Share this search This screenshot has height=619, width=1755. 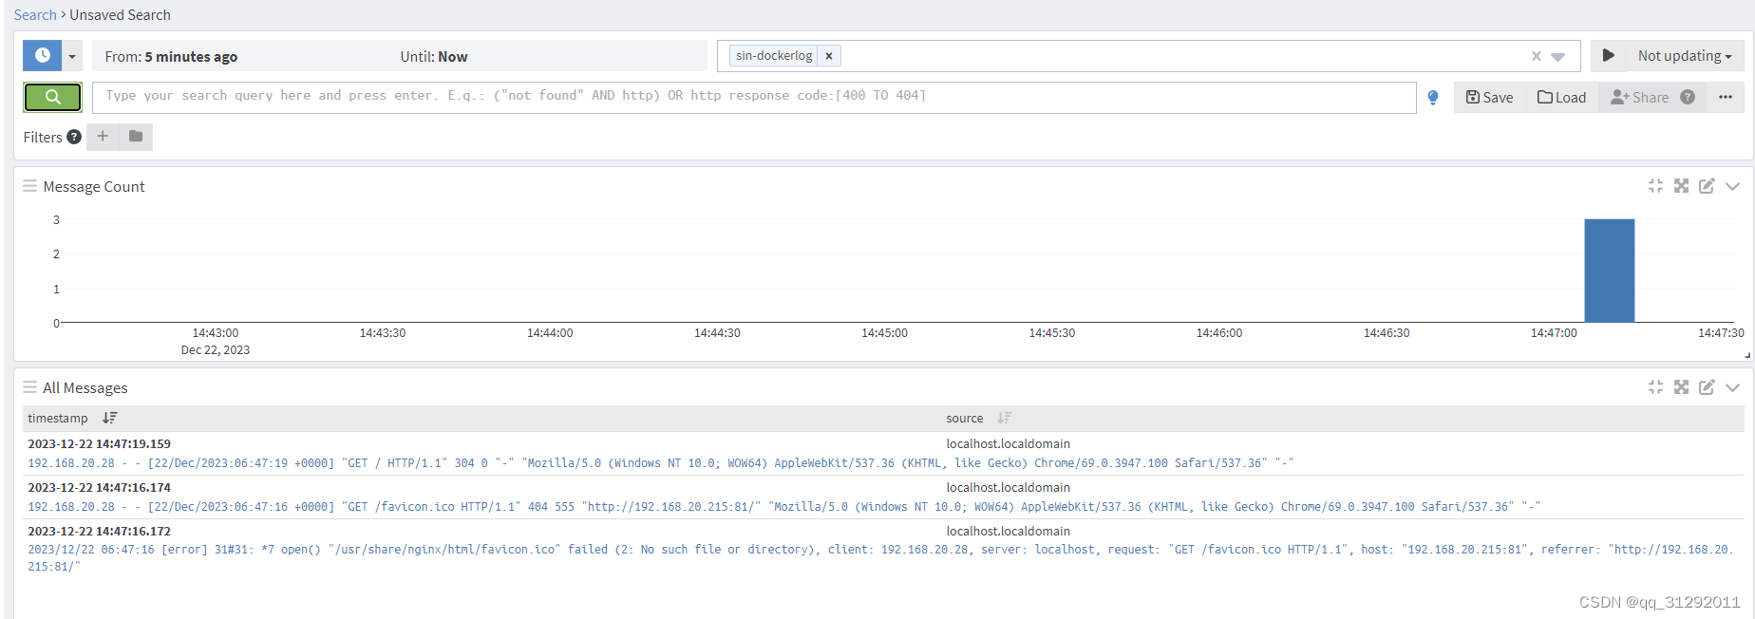point(1640,97)
